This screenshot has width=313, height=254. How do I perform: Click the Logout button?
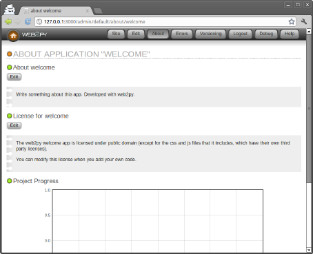coord(241,34)
